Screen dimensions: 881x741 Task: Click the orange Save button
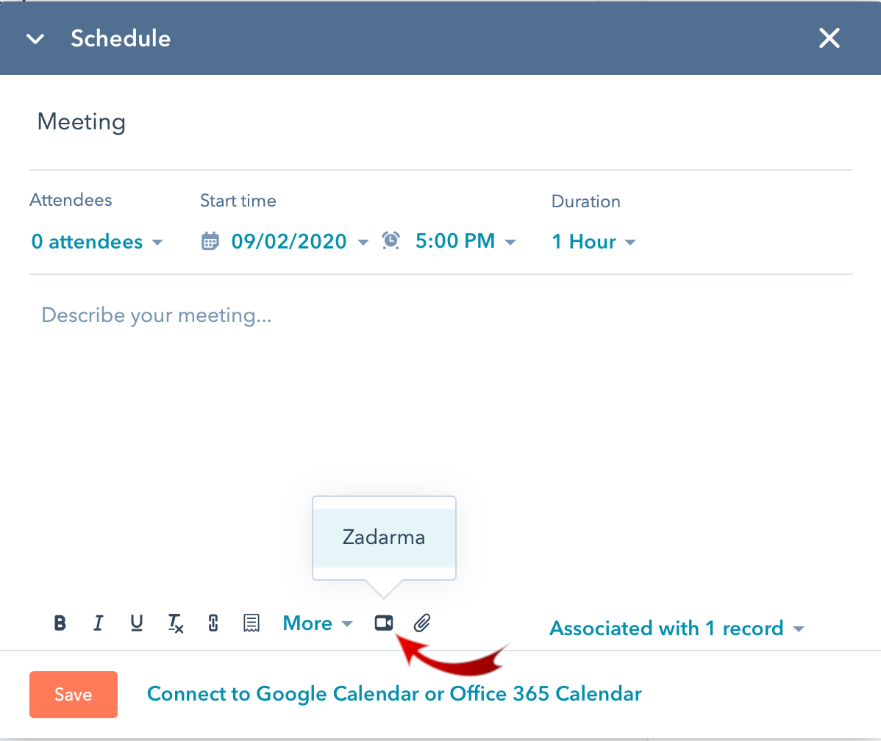click(74, 695)
